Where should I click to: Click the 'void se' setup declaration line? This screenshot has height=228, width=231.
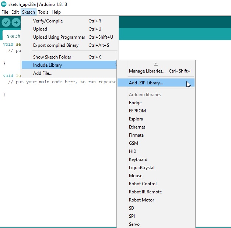(x=12, y=44)
